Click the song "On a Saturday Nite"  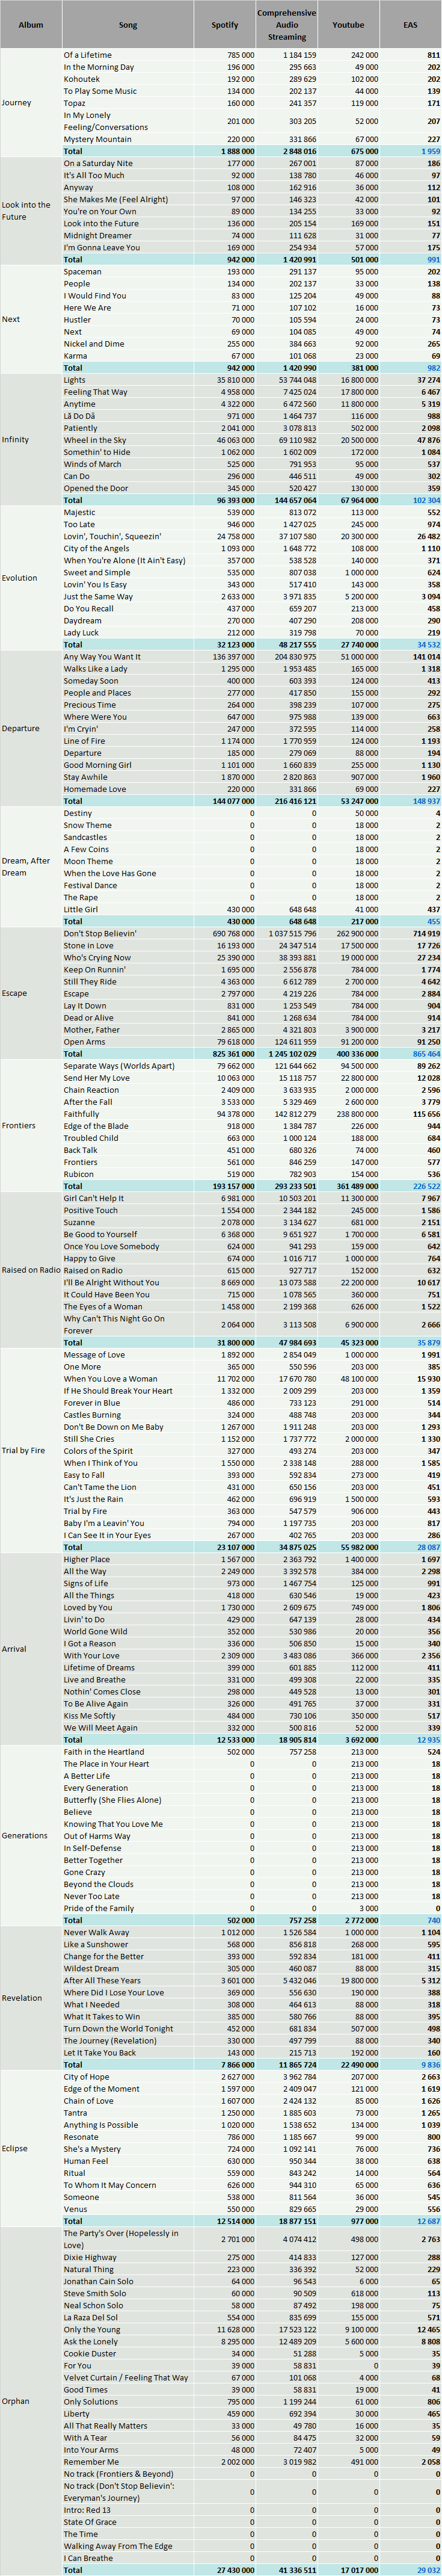tap(98, 163)
